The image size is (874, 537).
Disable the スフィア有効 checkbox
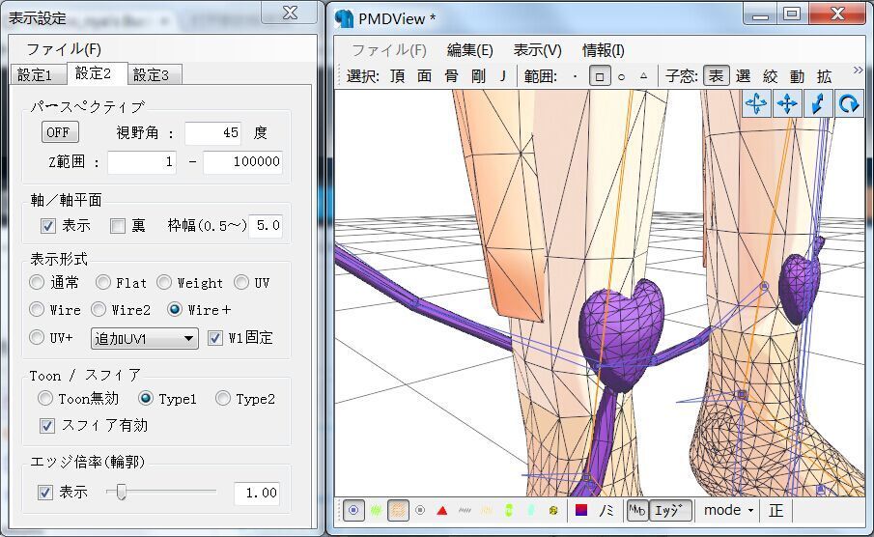pos(46,425)
